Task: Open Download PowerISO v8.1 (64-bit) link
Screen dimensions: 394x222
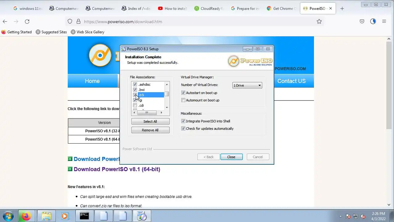Action: (117, 169)
